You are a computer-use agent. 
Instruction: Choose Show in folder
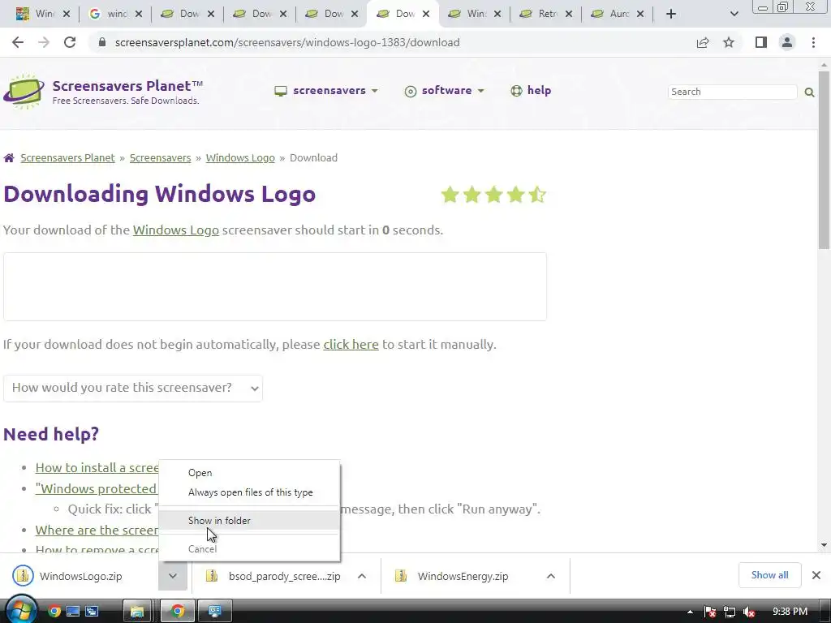[x=250, y=520]
